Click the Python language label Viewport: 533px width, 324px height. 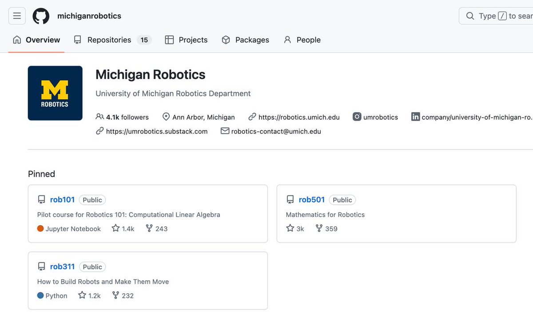click(56, 296)
